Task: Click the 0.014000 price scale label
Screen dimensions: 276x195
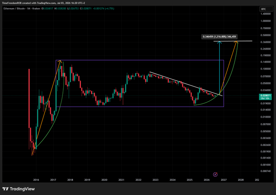Action: (265, 110)
